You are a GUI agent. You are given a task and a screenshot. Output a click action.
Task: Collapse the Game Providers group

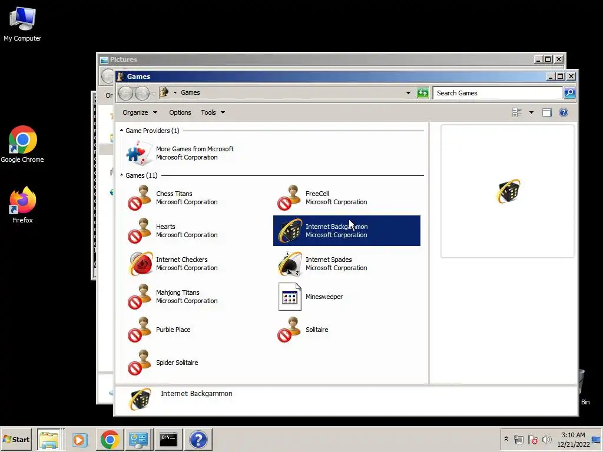[121, 131]
